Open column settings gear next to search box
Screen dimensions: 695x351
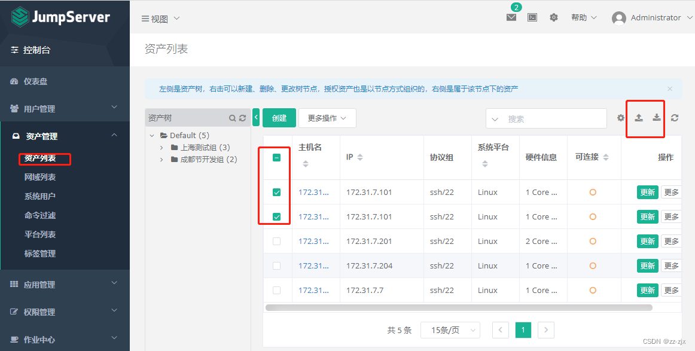(x=621, y=118)
